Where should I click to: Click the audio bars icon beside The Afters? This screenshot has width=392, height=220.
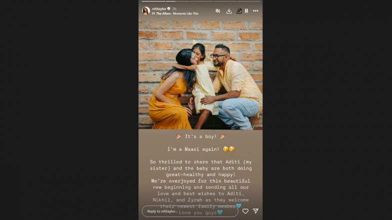click(x=153, y=13)
